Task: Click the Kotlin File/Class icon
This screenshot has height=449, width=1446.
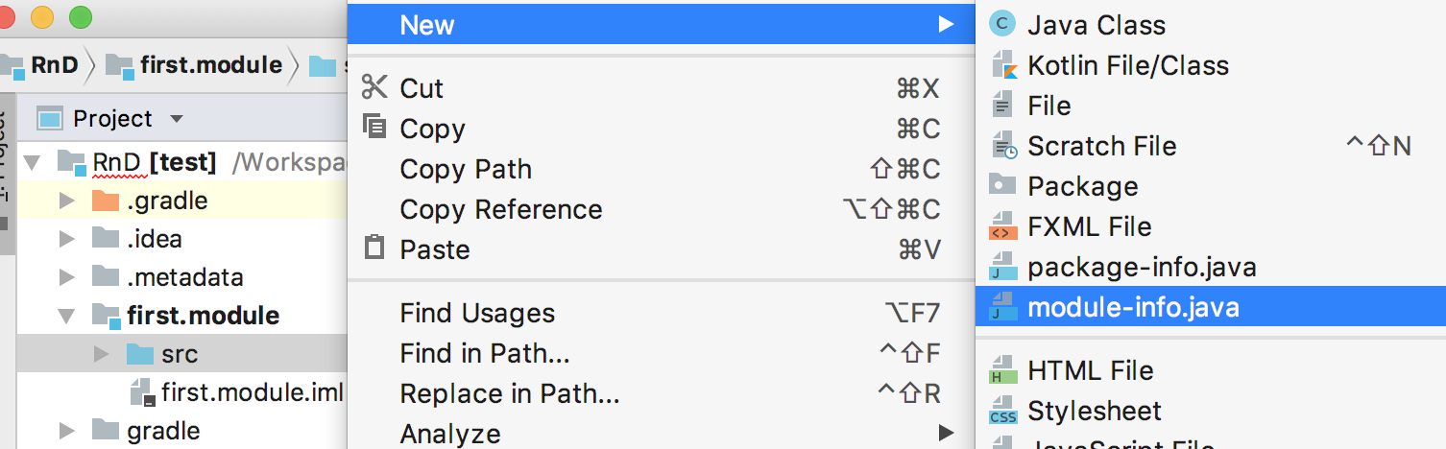Action: (1002, 65)
